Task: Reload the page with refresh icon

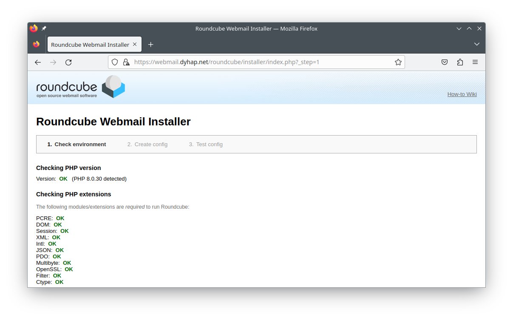Action: click(68, 62)
